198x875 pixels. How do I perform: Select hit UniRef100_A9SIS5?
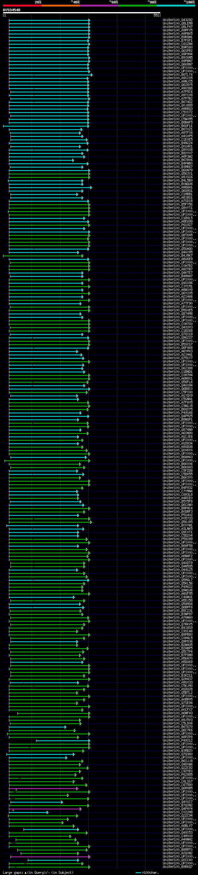click(178, 78)
